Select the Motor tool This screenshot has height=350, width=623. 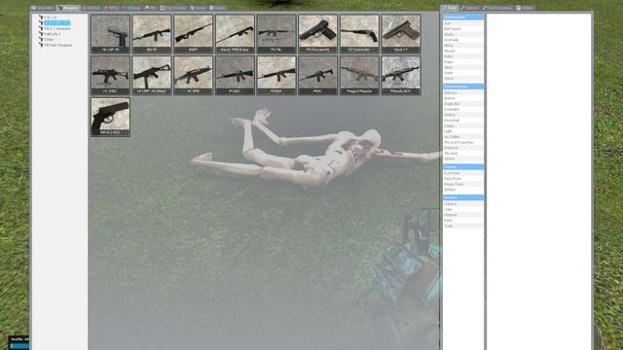click(x=463, y=46)
